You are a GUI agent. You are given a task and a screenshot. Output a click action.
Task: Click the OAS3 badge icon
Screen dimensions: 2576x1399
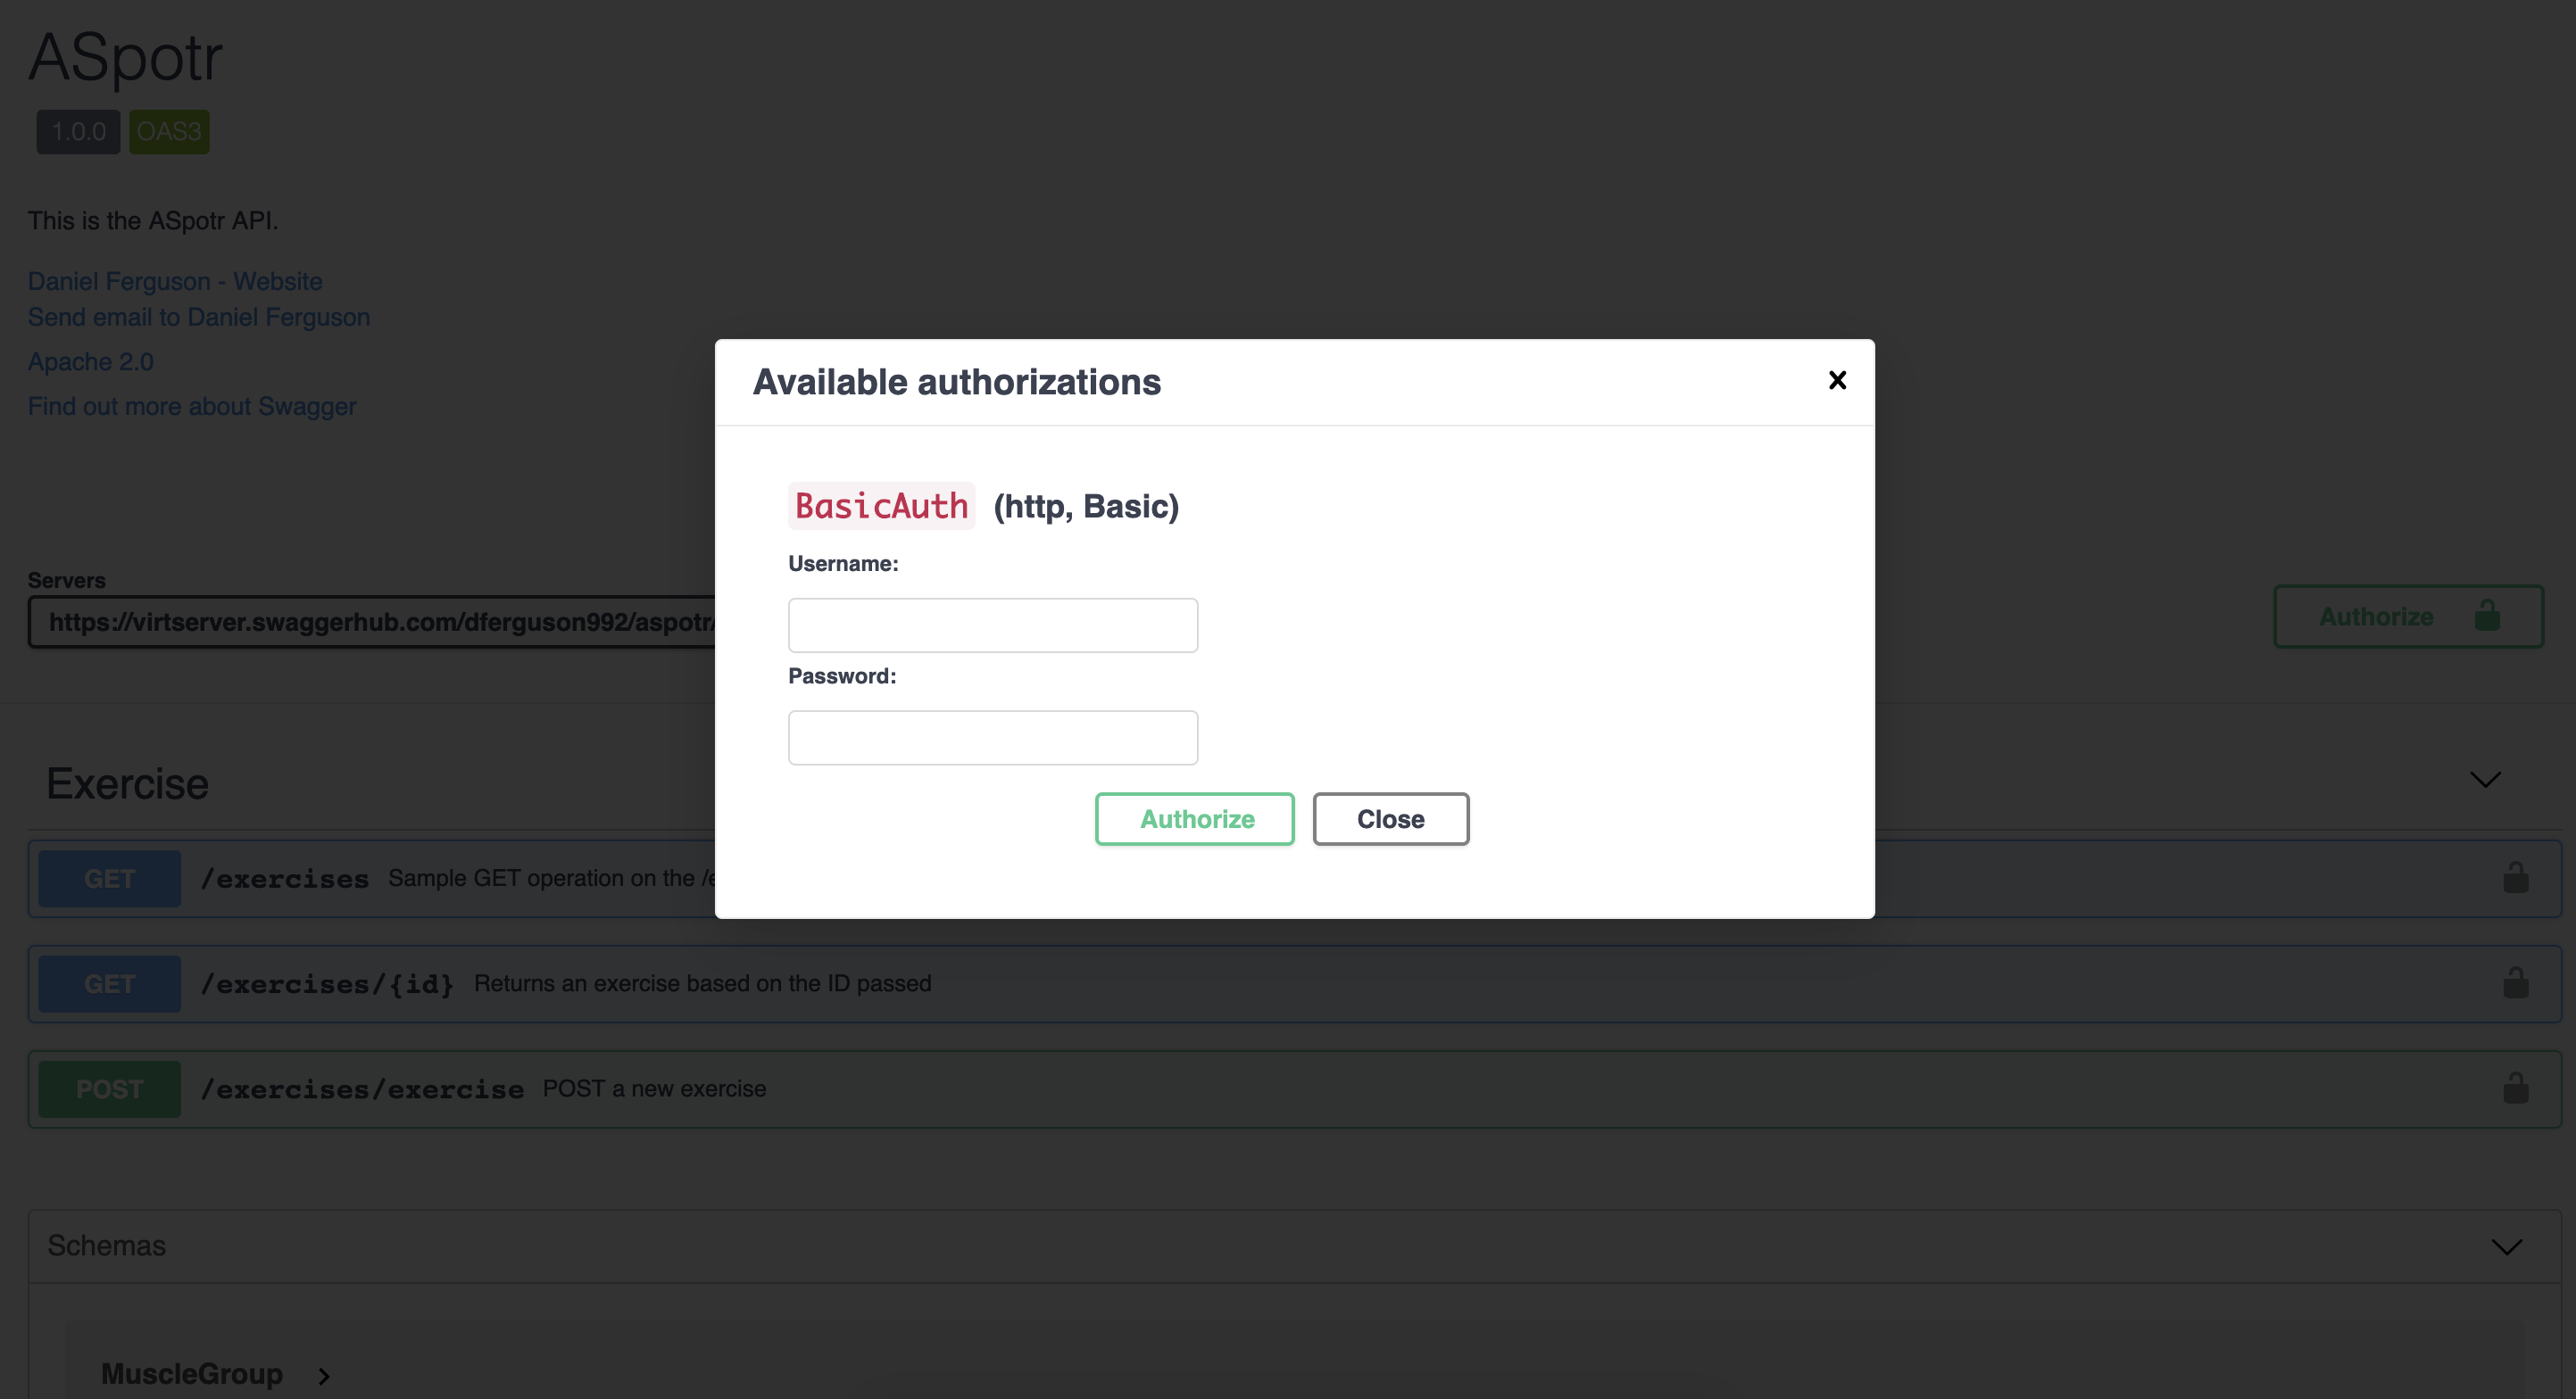(x=169, y=131)
